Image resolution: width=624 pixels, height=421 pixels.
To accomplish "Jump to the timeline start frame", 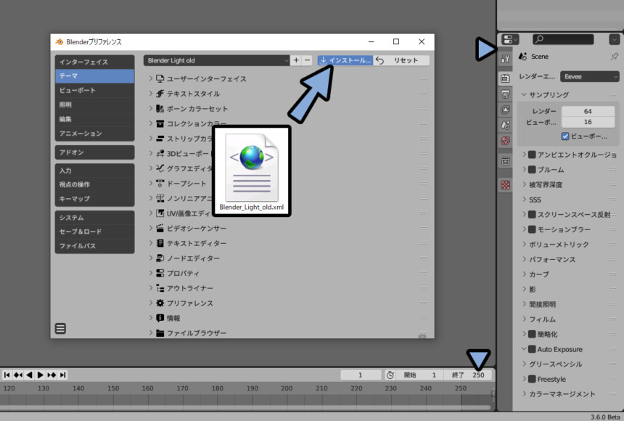I will tap(7, 375).
